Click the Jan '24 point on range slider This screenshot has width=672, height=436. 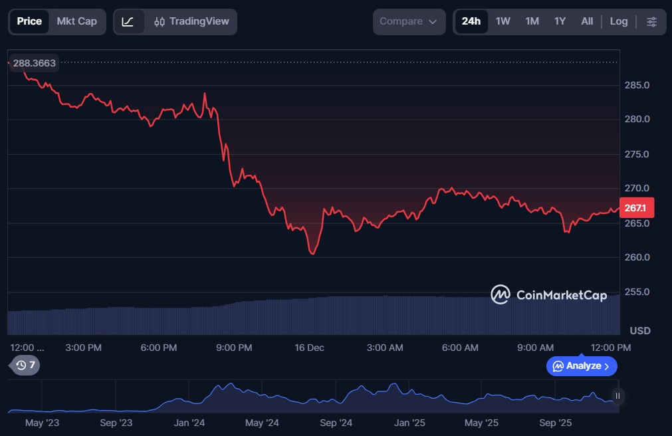pos(189,423)
